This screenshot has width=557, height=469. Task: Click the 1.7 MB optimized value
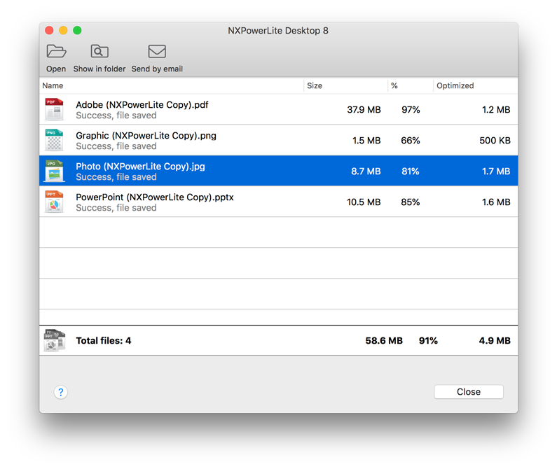pyautogui.click(x=496, y=171)
